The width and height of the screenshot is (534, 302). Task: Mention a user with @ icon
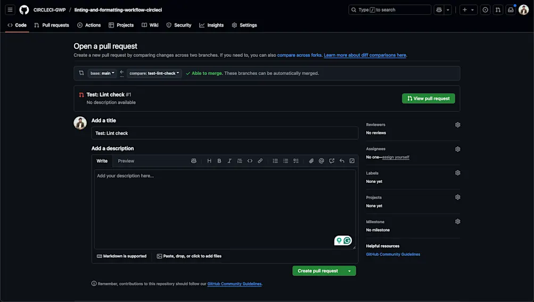[x=322, y=161]
